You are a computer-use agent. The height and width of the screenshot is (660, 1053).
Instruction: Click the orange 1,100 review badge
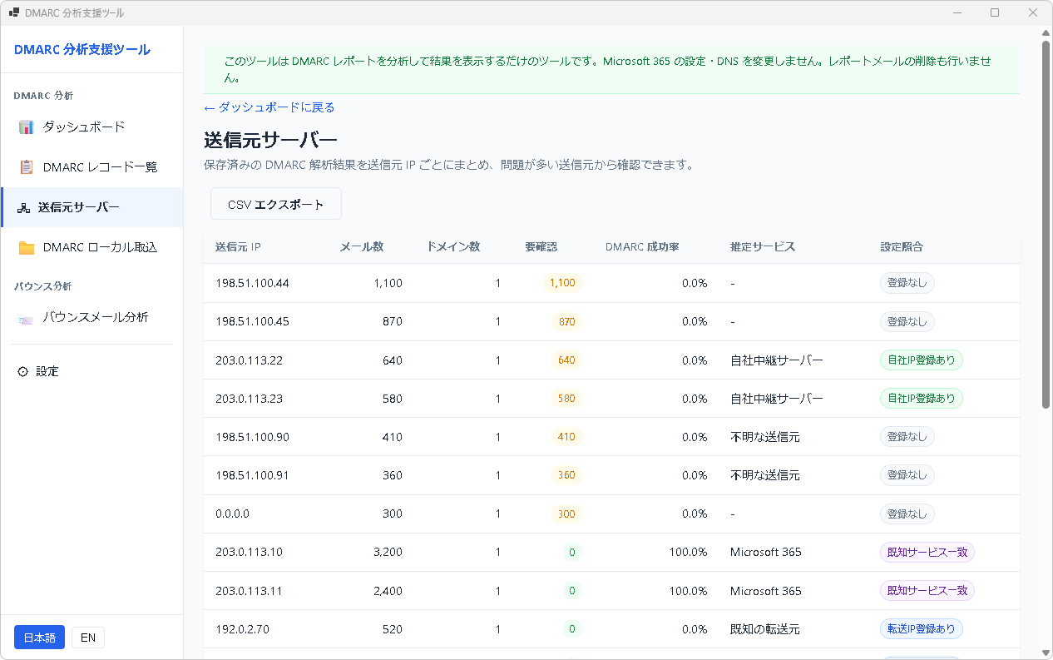point(562,283)
